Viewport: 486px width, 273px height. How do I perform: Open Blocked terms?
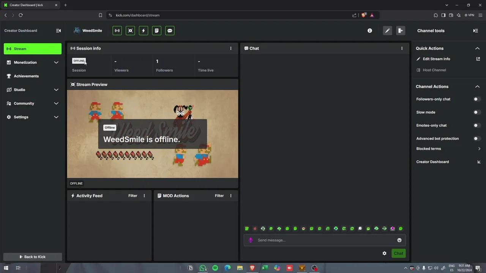point(448,149)
